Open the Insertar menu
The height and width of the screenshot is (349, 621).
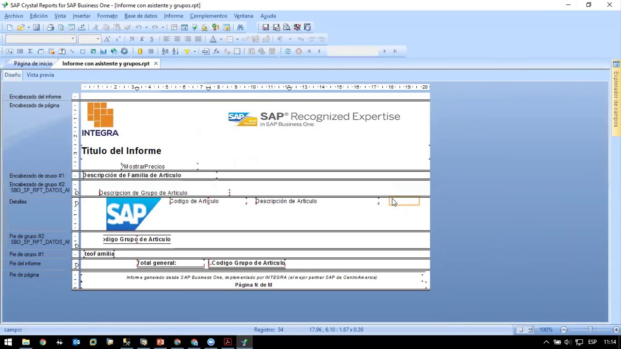[x=82, y=16]
